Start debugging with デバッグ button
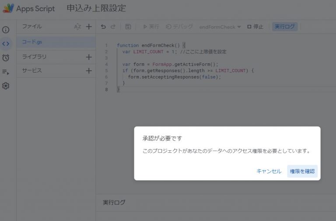Viewport: 336px width, 221px height. click(179, 27)
